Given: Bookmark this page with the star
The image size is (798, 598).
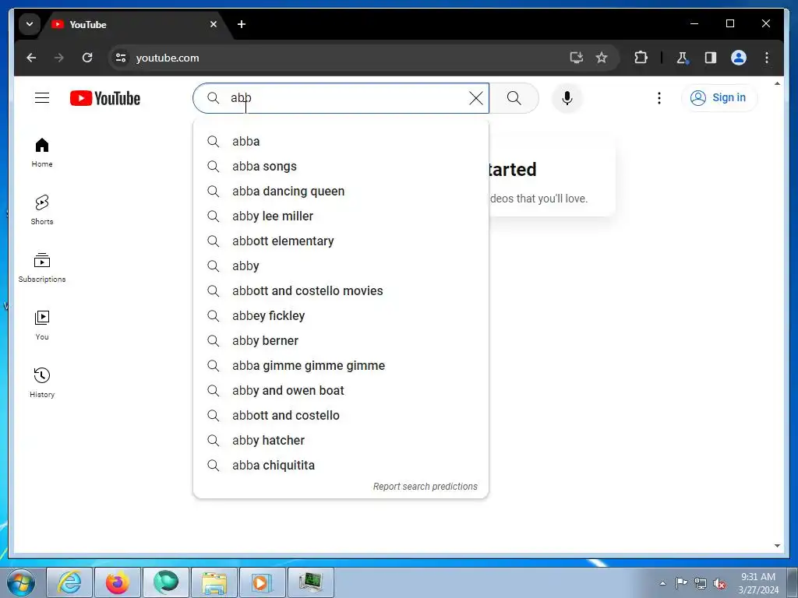Looking at the screenshot, I should [602, 58].
